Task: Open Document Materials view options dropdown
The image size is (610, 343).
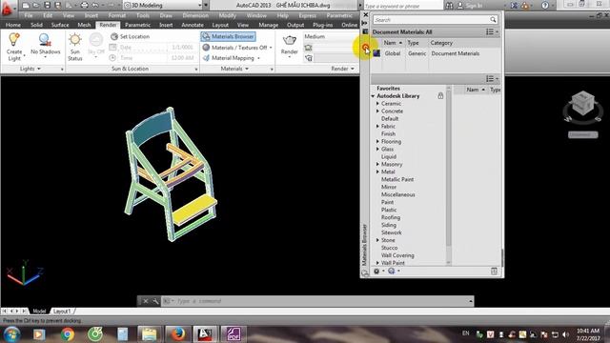Action: [x=492, y=31]
